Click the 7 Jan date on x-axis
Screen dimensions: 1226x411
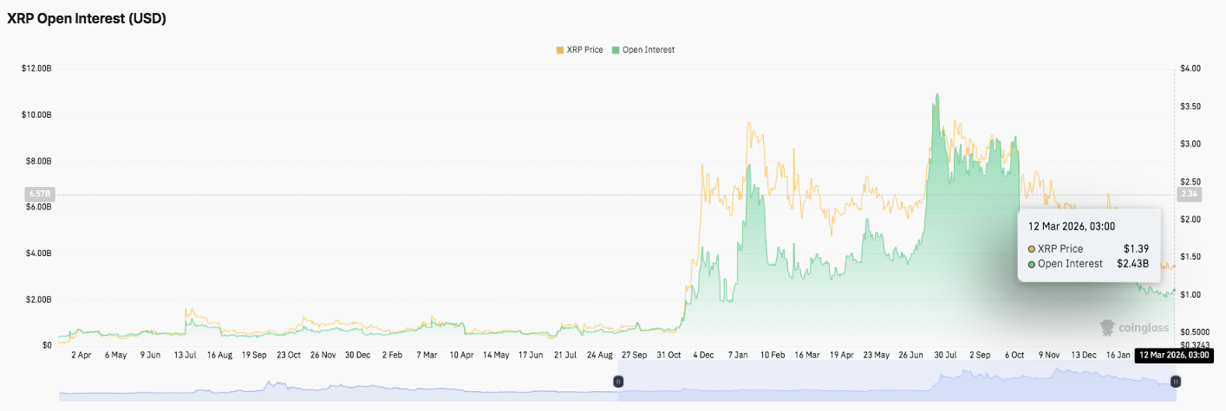(x=740, y=355)
